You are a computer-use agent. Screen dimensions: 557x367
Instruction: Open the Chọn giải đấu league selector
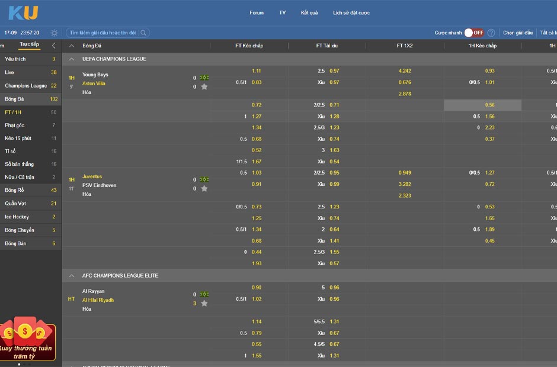tap(517, 33)
